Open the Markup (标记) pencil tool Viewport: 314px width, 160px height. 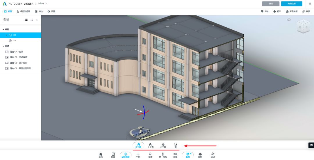click(213, 155)
